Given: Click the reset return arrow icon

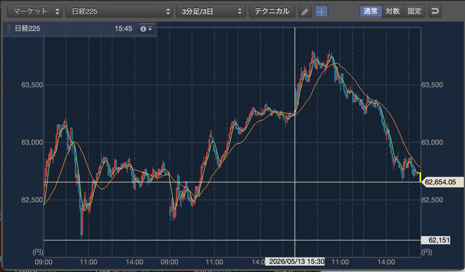Looking at the screenshot, I should click(435, 11).
